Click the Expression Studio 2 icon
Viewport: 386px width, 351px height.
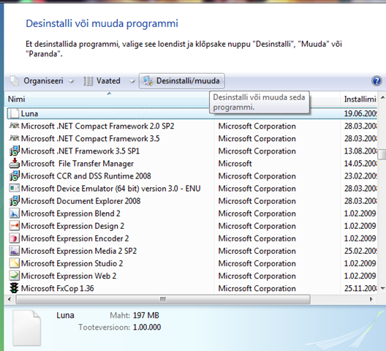[15, 263]
